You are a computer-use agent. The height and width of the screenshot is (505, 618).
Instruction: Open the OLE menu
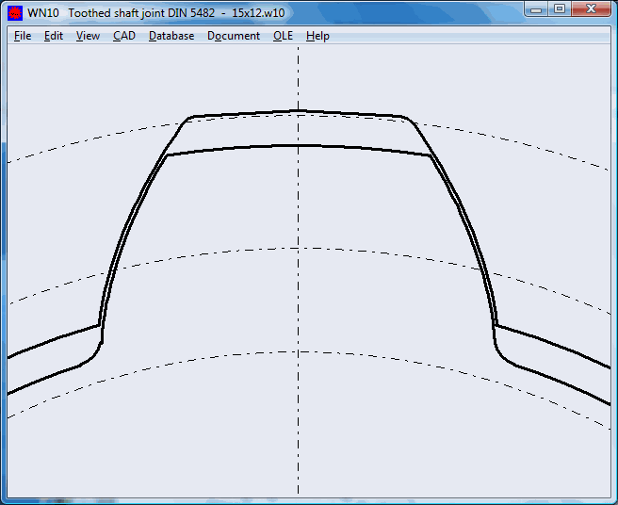[x=283, y=36]
